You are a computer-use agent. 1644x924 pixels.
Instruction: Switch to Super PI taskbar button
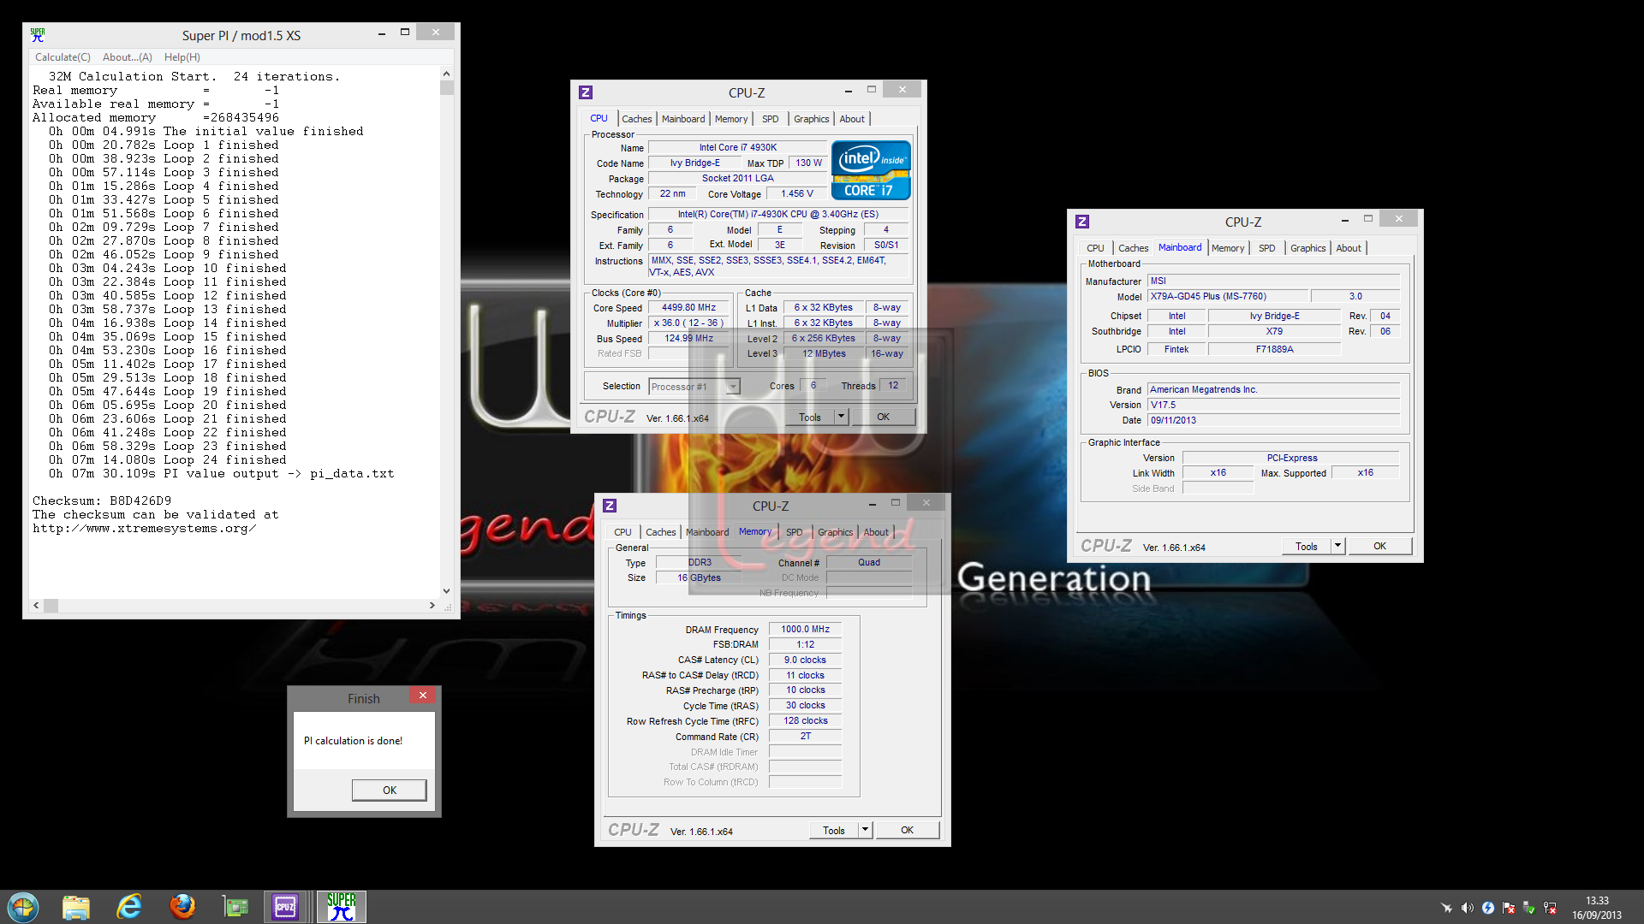[x=342, y=907]
